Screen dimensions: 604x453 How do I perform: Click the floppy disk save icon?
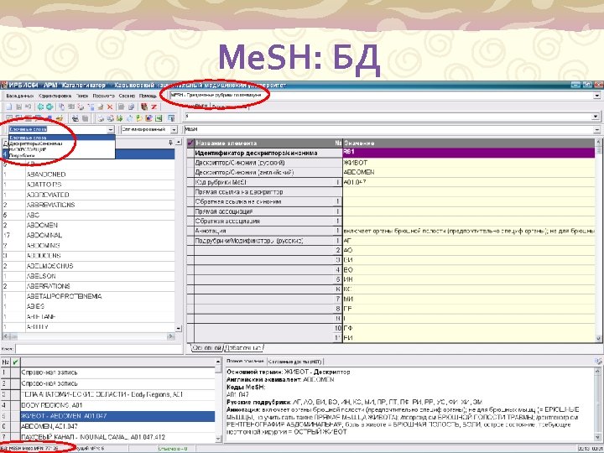click(x=18, y=107)
